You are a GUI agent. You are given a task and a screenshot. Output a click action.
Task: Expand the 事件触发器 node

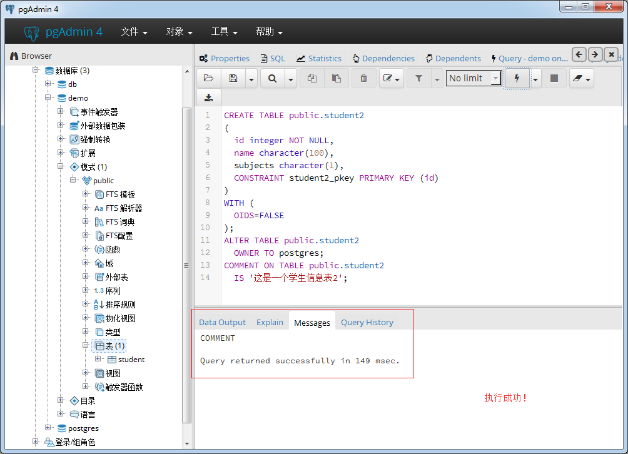(61, 111)
